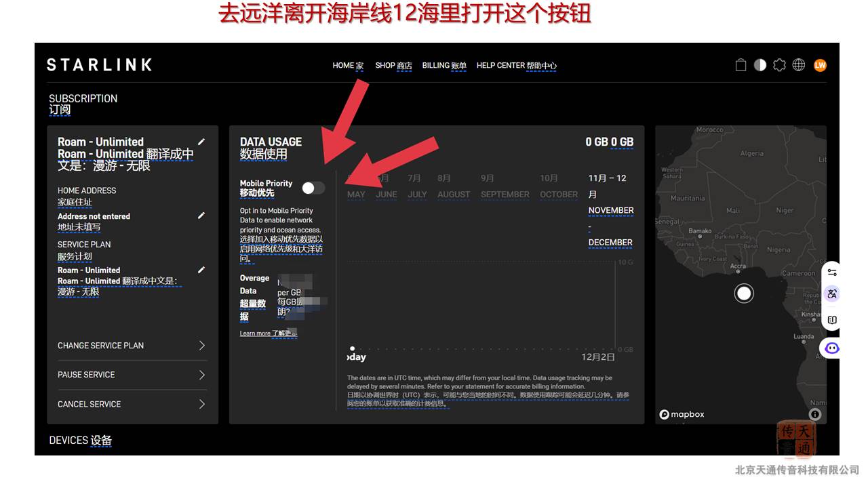Screen dimensions: 868x488
Task: Edit the home address pencil icon
Action: click(x=201, y=216)
